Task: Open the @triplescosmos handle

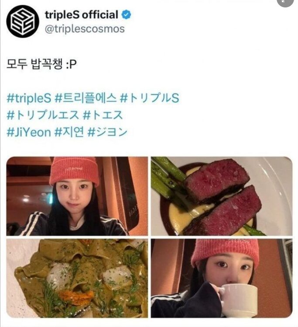Action: coord(85,29)
